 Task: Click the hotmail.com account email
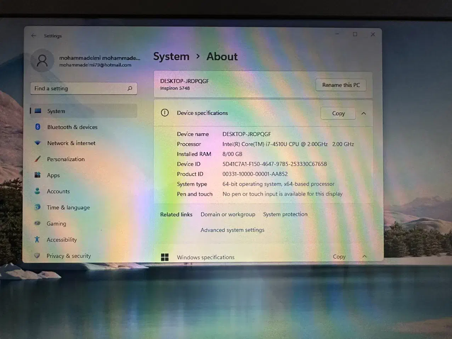[95, 65]
